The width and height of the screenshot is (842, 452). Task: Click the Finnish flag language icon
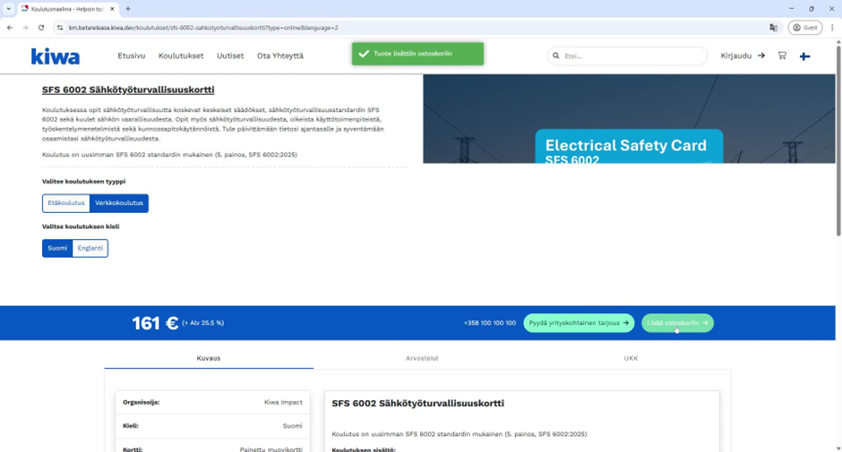(804, 56)
